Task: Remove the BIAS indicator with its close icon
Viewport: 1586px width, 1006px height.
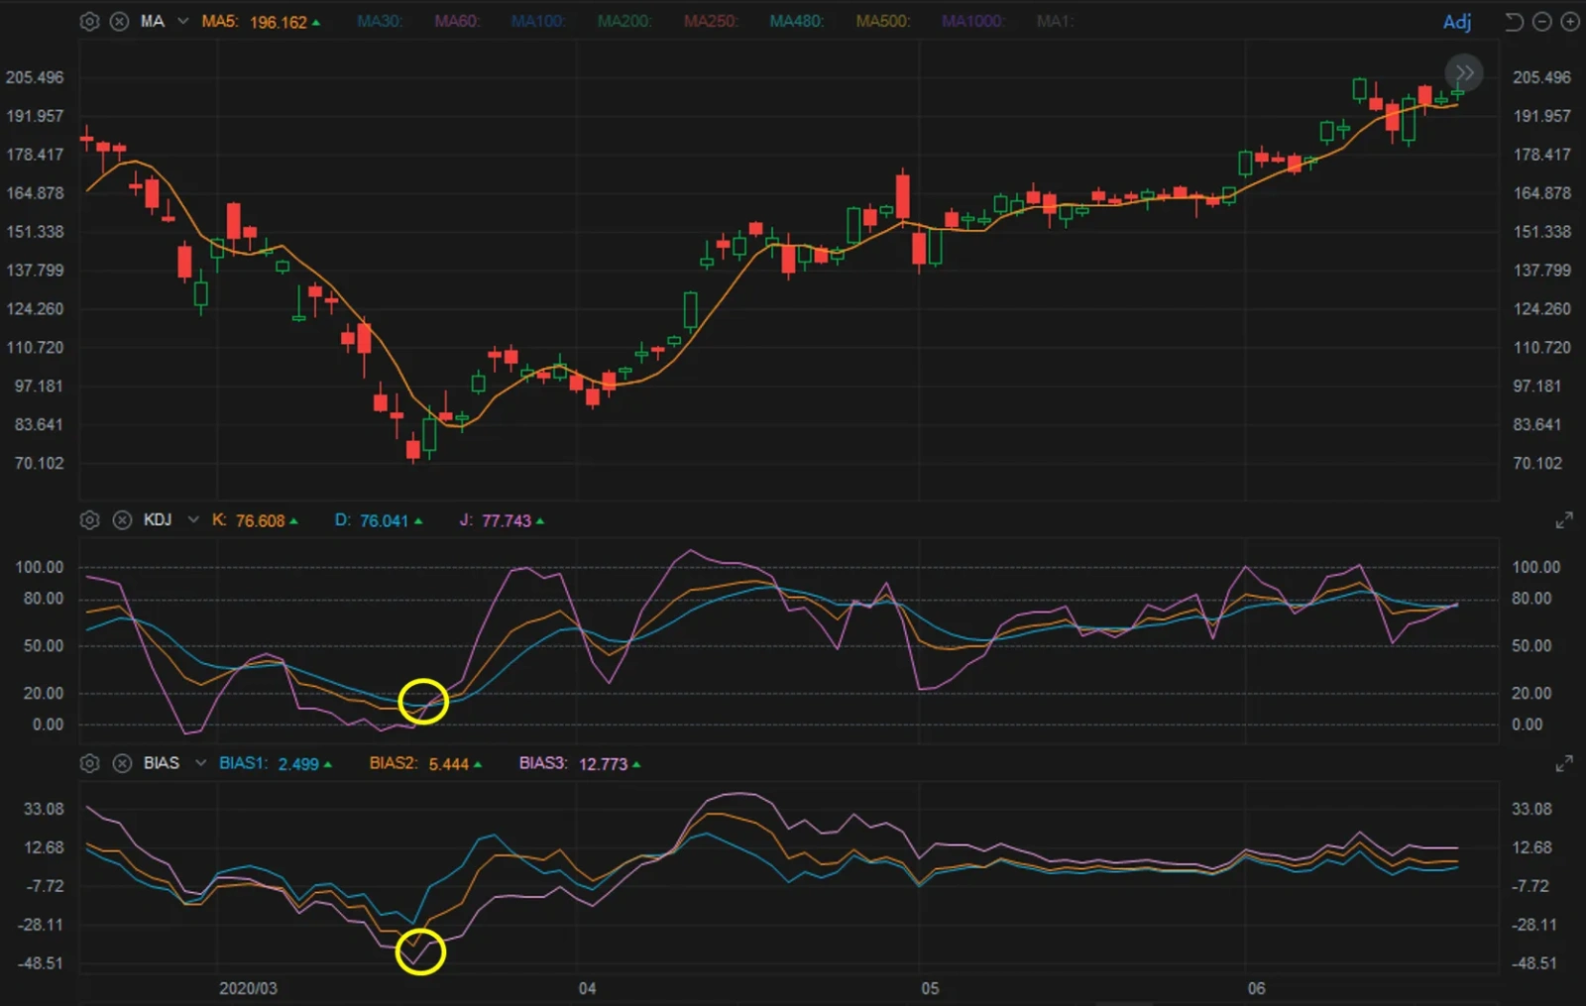Action: 121,763
